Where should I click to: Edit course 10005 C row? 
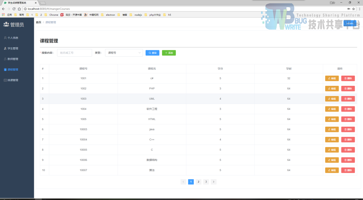332,150
